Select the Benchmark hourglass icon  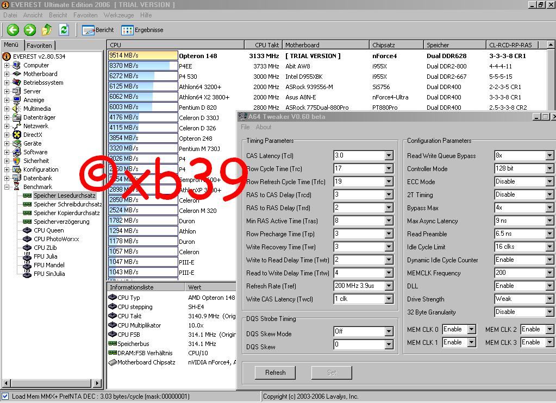click(x=17, y=187)
